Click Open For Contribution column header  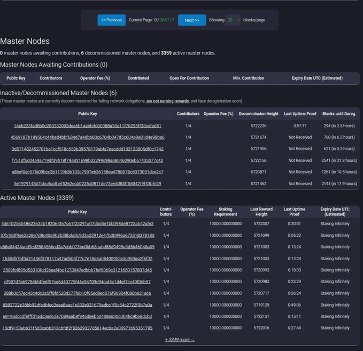coord(189,78)
